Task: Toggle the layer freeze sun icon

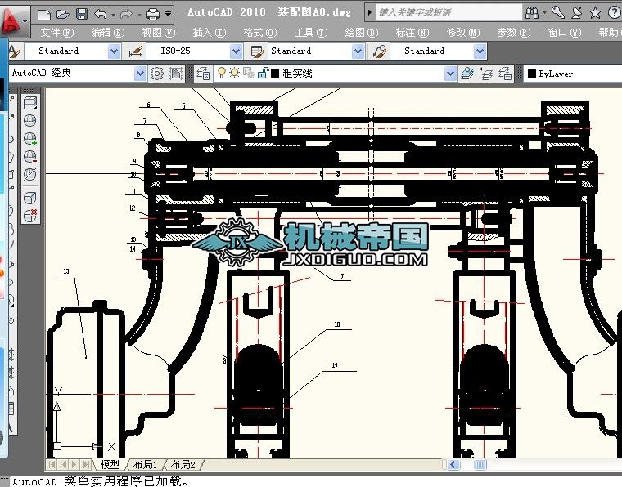Action: coord(234,74)
